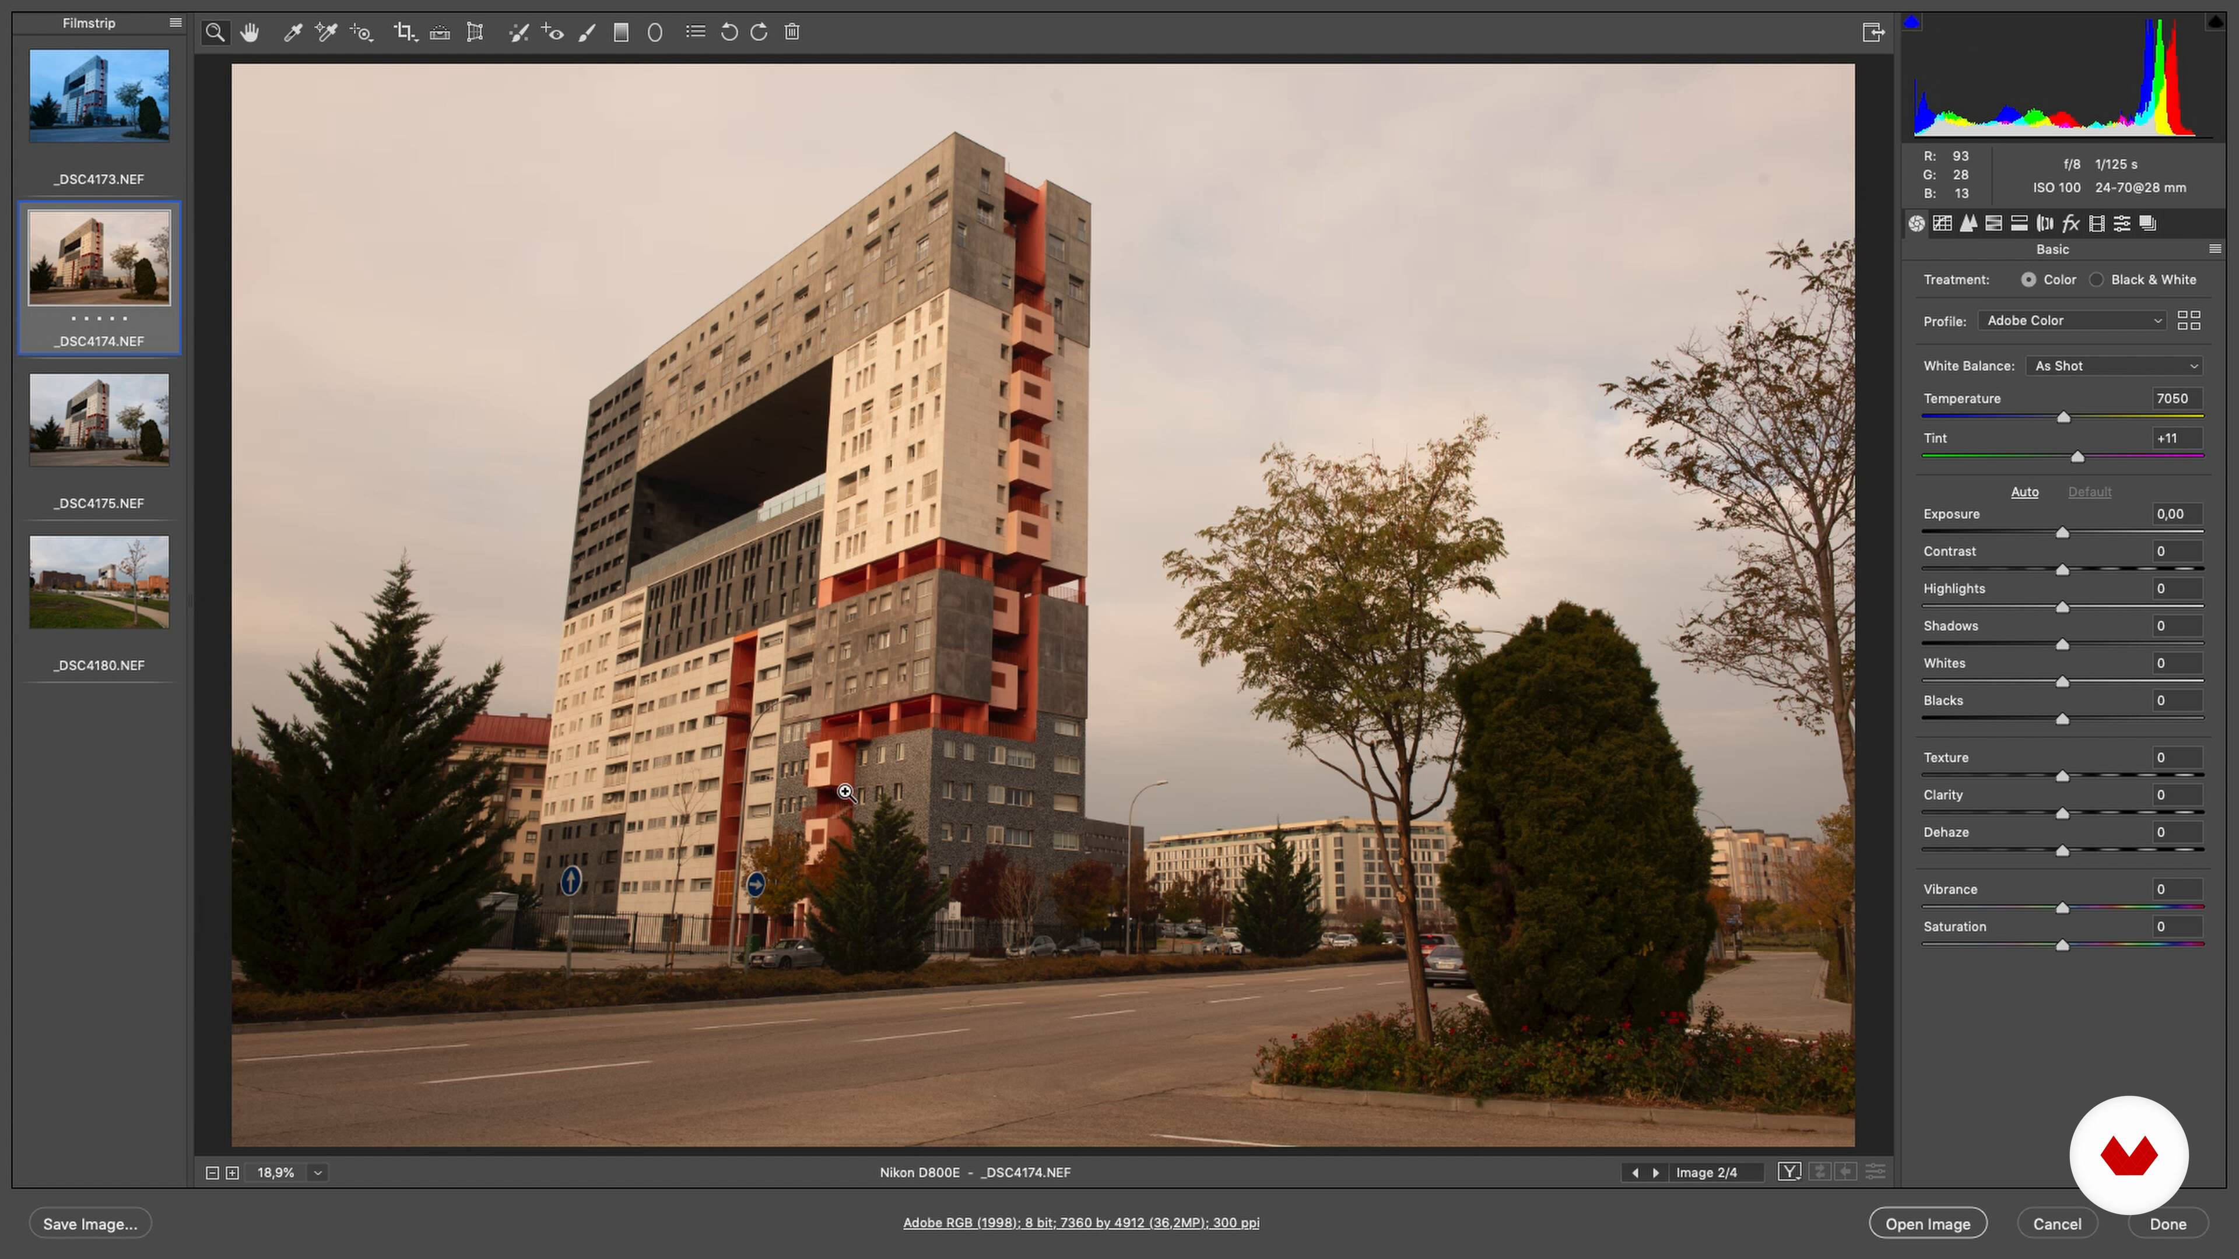Click the Cancel button

[2056, 1224]
